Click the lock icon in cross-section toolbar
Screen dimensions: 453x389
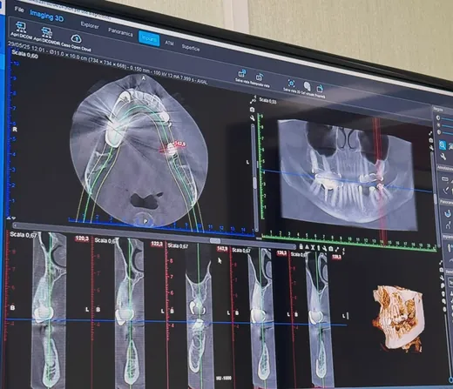pos(301,246)
